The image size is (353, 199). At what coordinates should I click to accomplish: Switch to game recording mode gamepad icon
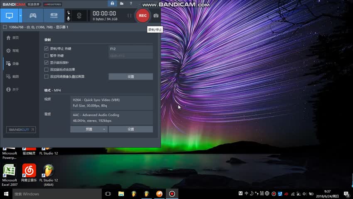(x=33, y=15)
